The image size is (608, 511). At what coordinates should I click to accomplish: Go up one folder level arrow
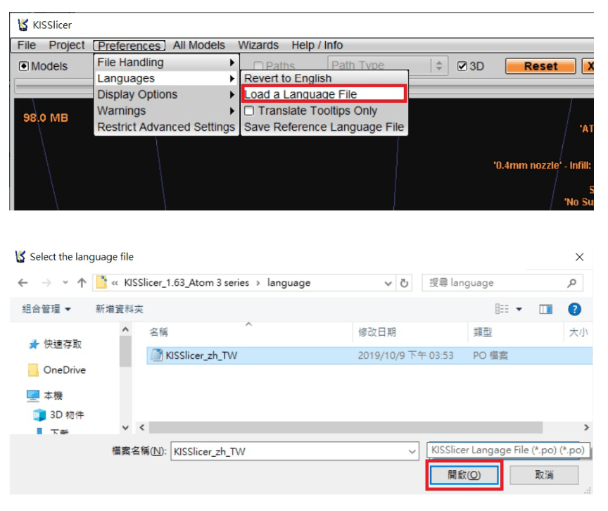pos(82,283)
